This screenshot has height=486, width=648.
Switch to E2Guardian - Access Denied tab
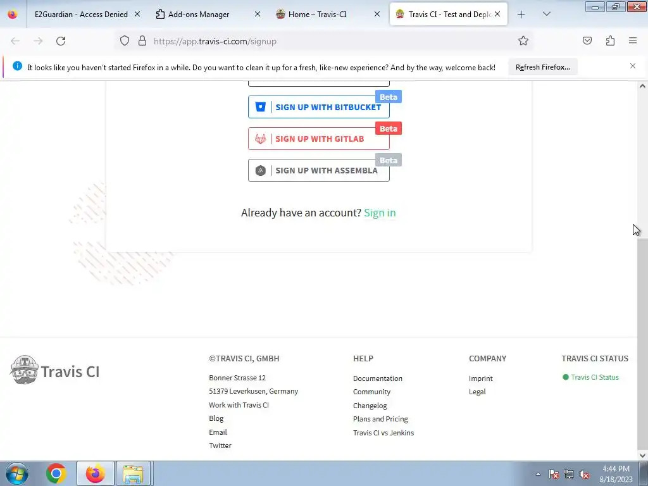(x=81, y=14)
